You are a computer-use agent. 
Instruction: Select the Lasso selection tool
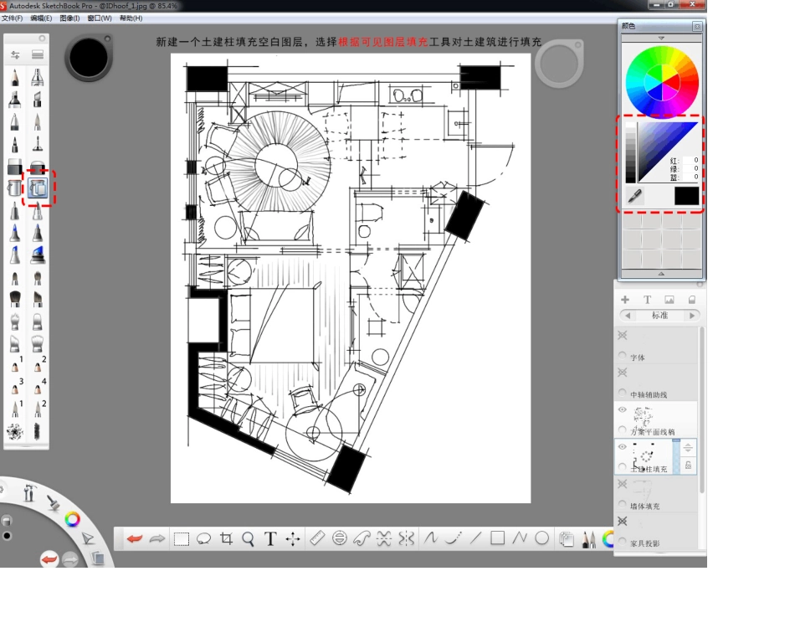[204, 538]
